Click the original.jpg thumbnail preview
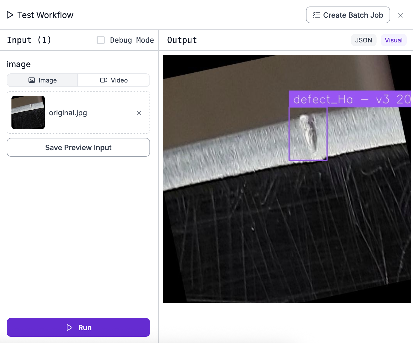413x343 pixels. pyautogui.click(x=28, y=112)
